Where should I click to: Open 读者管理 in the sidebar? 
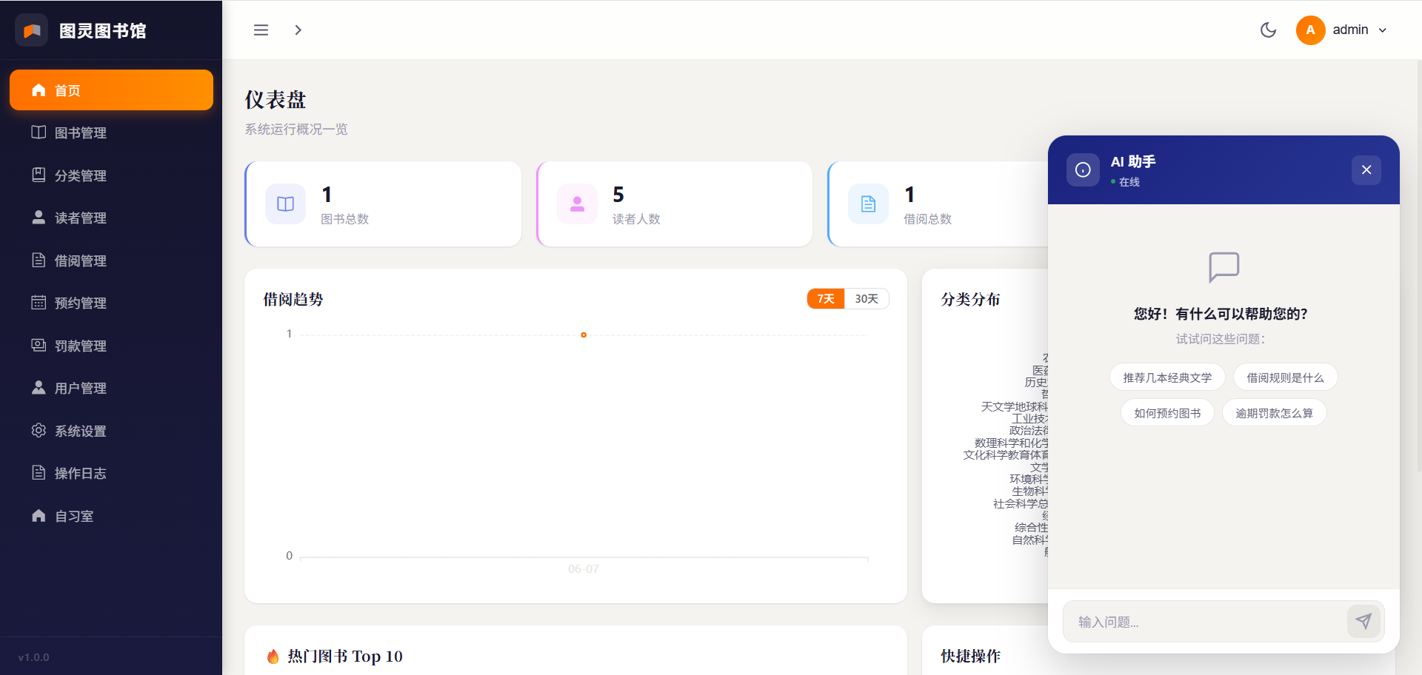111,218
